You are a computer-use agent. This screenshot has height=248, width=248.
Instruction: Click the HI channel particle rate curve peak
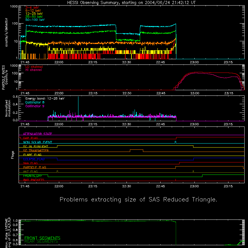tap(195, 73)
